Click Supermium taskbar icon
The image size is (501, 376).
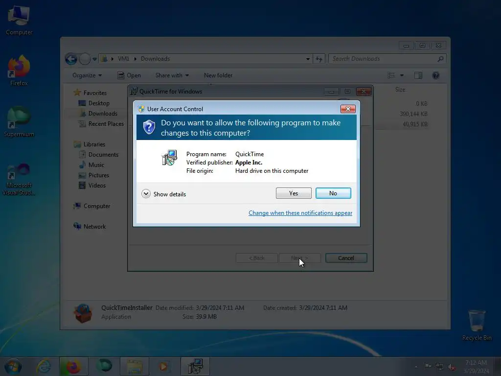(104, 366)
